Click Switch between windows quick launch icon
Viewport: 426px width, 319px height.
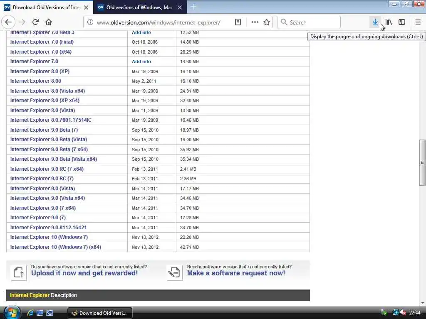[50, 313]
